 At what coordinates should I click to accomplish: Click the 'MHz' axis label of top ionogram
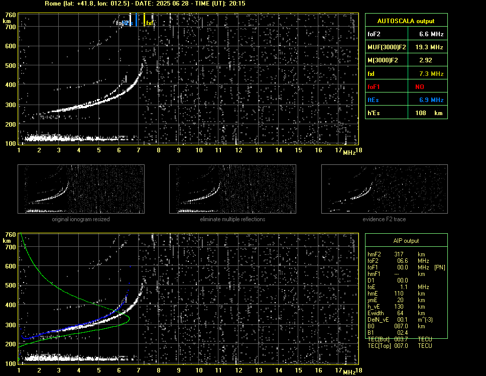tap(349, 153)
